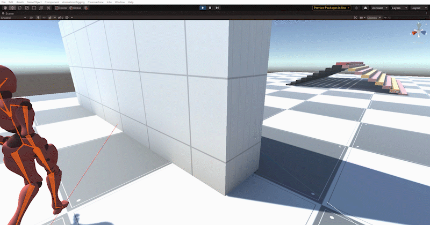
Task: Open the Gizmos dropdown
Action: coord(375,18)
